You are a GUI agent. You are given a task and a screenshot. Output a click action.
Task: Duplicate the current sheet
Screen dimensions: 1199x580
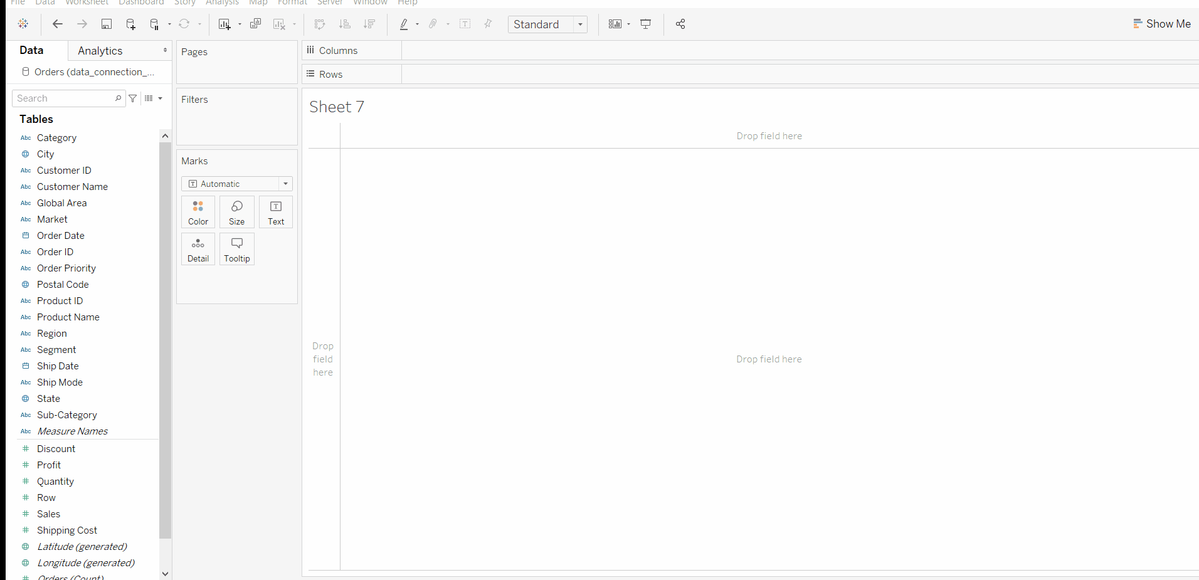coord(255,24)
